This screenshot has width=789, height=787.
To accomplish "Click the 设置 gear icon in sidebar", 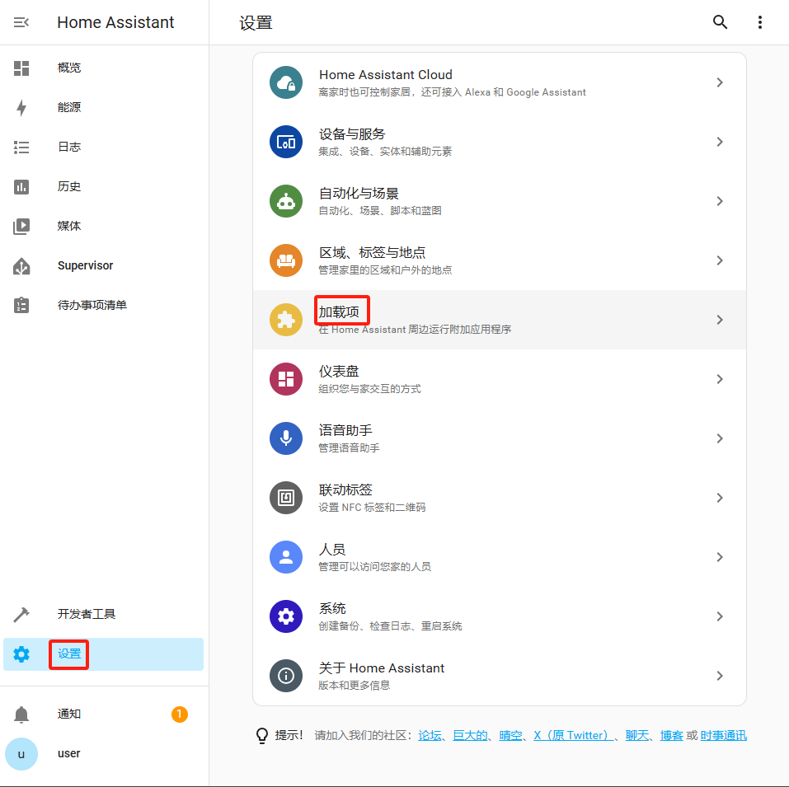I will [x=21, y=654].
